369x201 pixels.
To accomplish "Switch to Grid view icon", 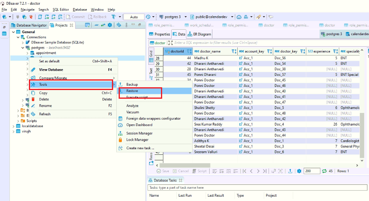I will coord(151,60).
